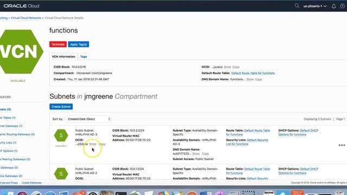The image size is (347, 195).
Task: Click the functions VCN title
Action: point(63,30)
